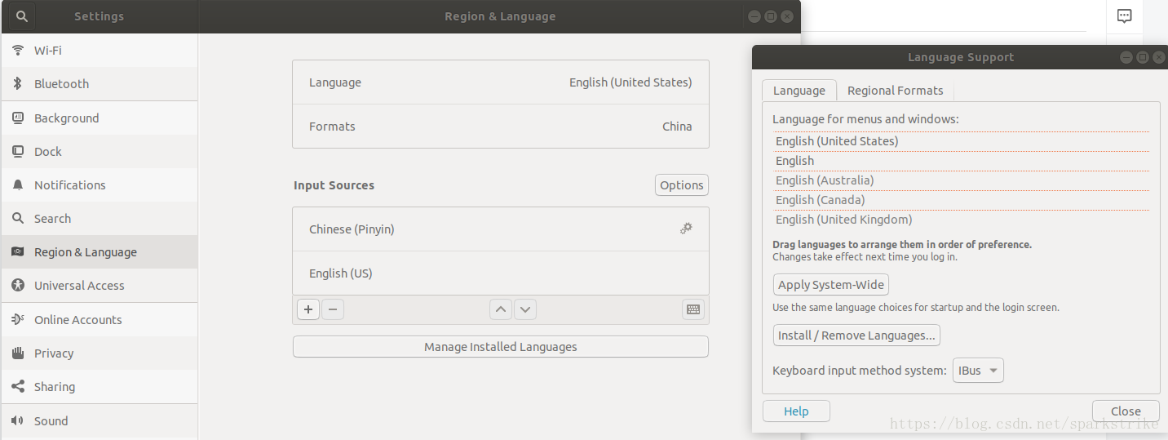Click the Universal Access person icon
The height and width of the screenshot is (440, 1168).
18,285
